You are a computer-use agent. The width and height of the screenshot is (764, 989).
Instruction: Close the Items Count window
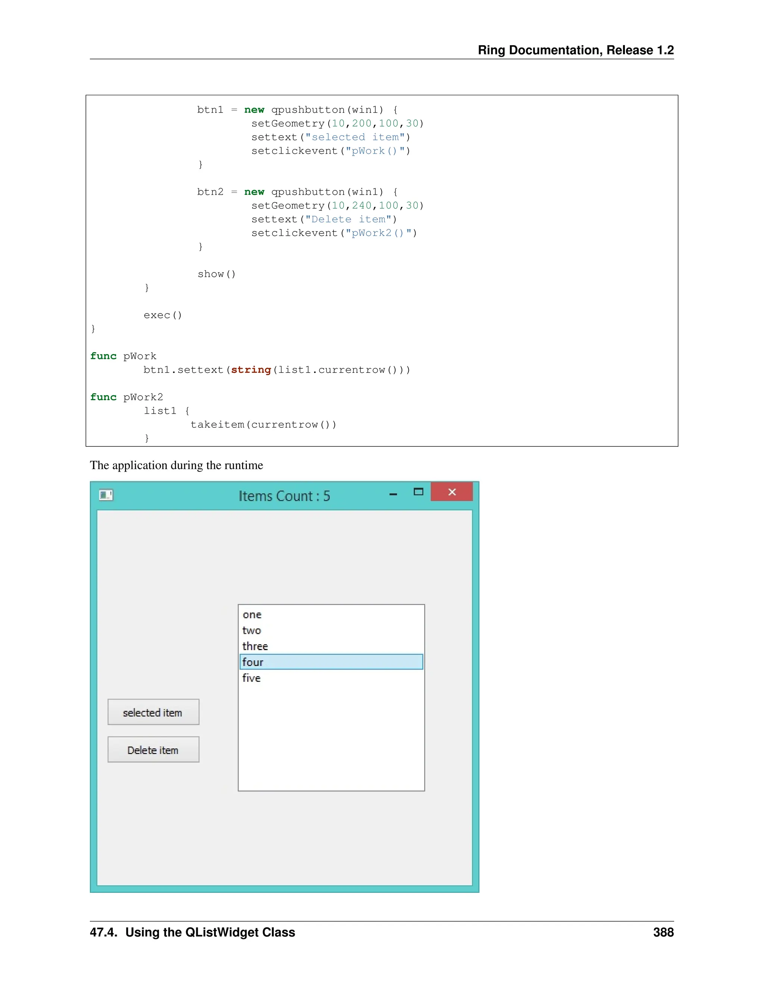[452, 492]
